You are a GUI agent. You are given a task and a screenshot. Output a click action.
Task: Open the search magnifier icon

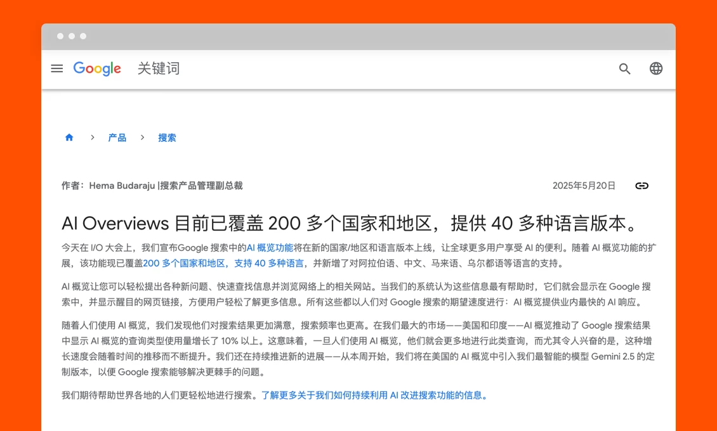pyautogui.click(x=625, y=68)
